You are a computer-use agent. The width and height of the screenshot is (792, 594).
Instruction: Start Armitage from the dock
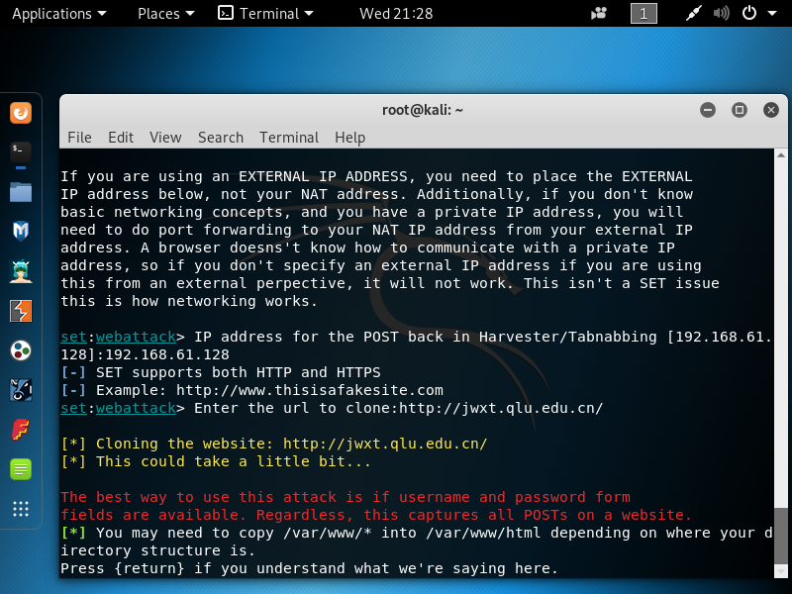[21, 271]
